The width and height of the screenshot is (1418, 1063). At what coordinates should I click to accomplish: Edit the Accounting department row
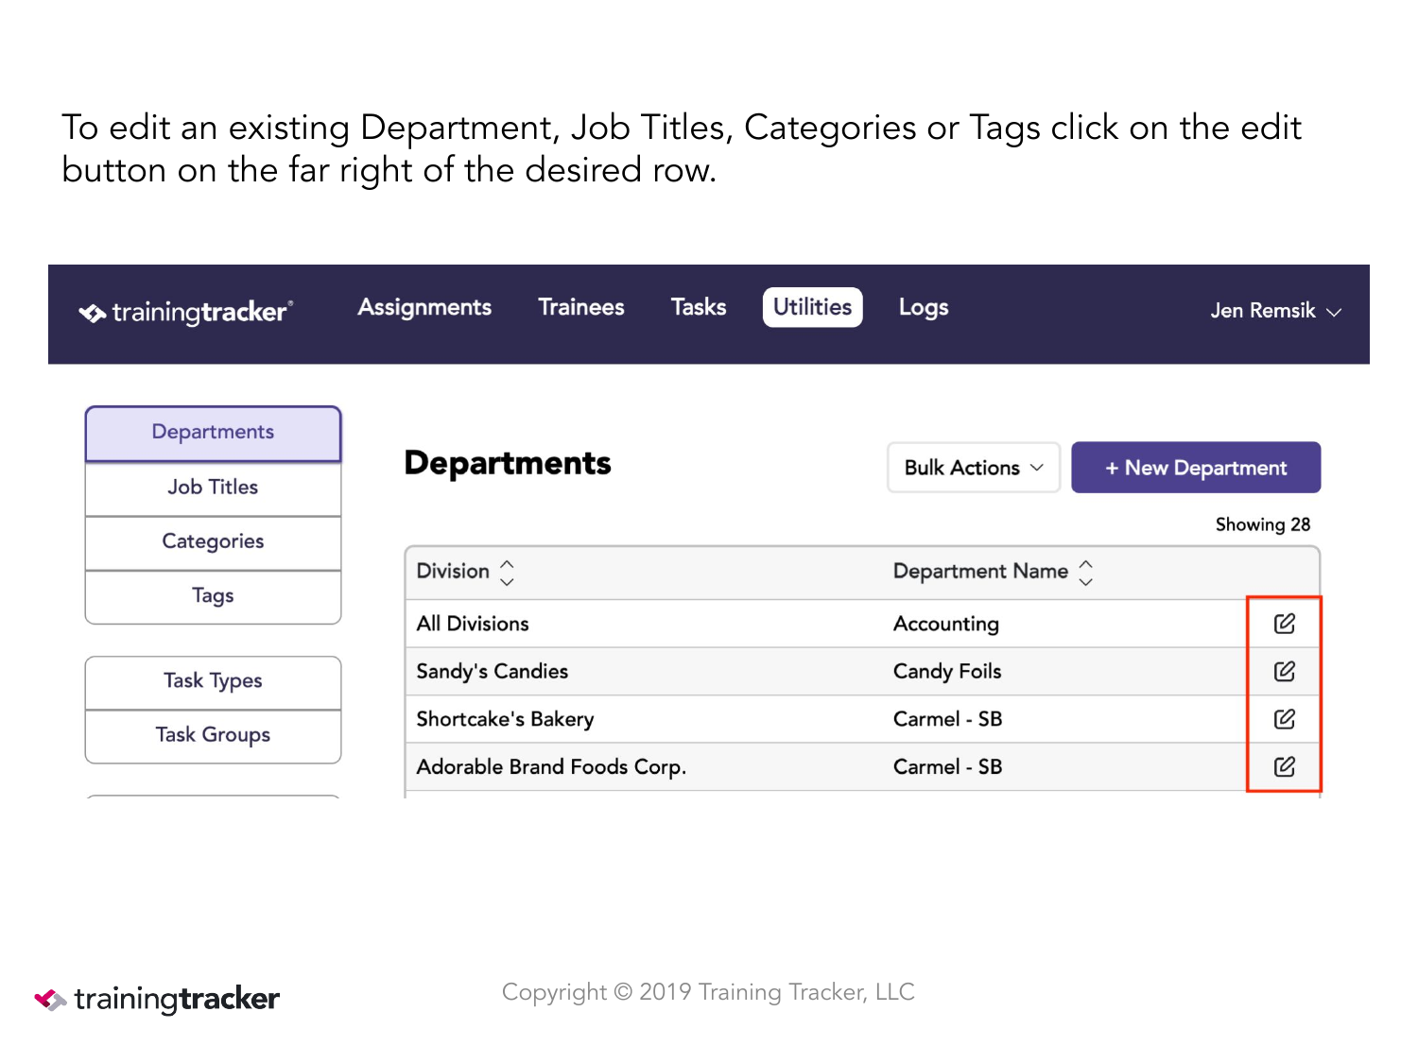pos(1284,624)
